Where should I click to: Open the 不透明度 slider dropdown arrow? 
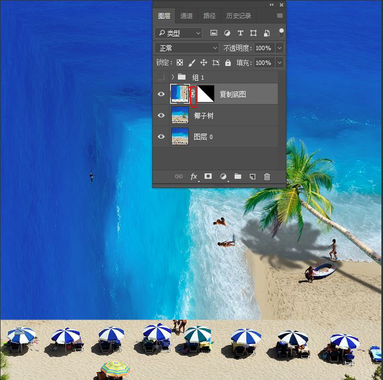coord(280,48)
